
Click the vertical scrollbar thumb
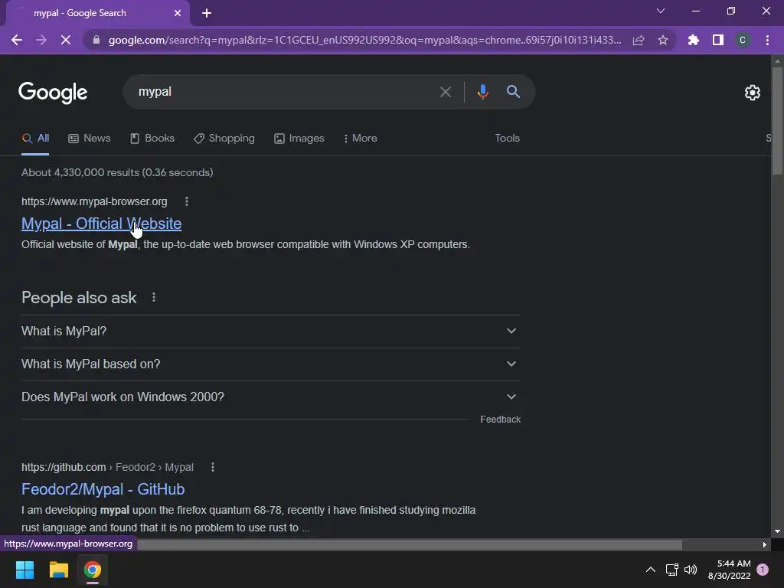point(777,120)
